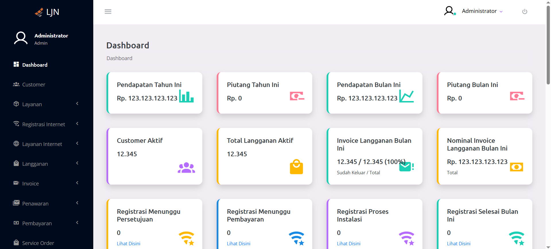Click the power logout icon
Image resolution: width=551 pixels, height=249 pixels.
click(x=525, y=11)
